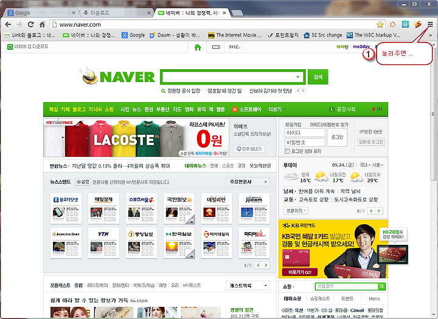Screen dimensions: 438x319
Task: Expand the 더보기 menu
Action: pyautogui.click(x=277, y=109)
